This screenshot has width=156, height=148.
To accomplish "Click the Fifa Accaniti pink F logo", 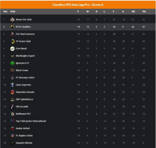I will 12,107.
